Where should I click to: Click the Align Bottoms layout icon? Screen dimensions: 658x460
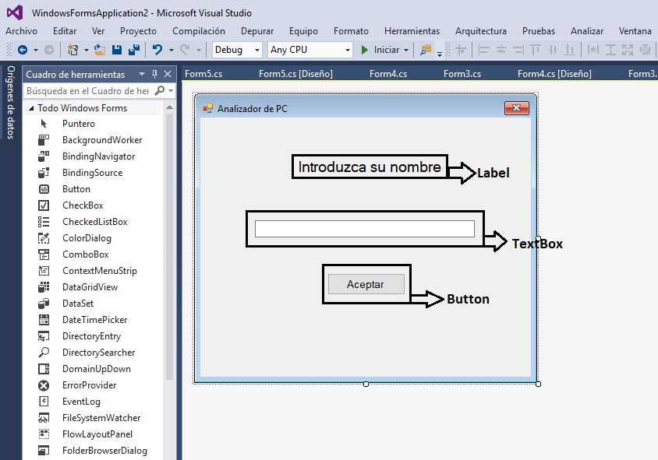coord(569,50)
